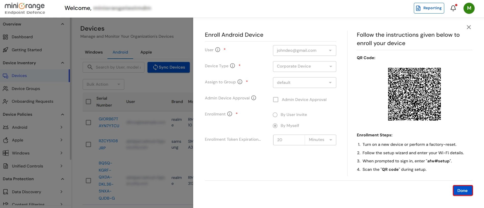Click the QR code image
Screen dimensions: 484x208
tap(414, 94)
